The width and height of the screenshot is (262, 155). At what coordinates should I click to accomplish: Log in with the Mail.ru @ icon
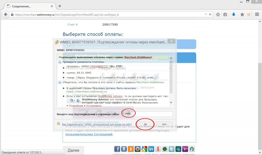137,149
